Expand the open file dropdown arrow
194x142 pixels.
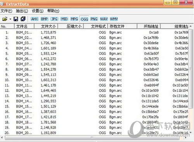click(10, 19)
